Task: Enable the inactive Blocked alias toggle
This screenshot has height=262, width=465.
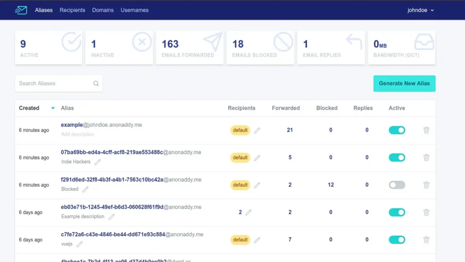Action: [396, 185]
